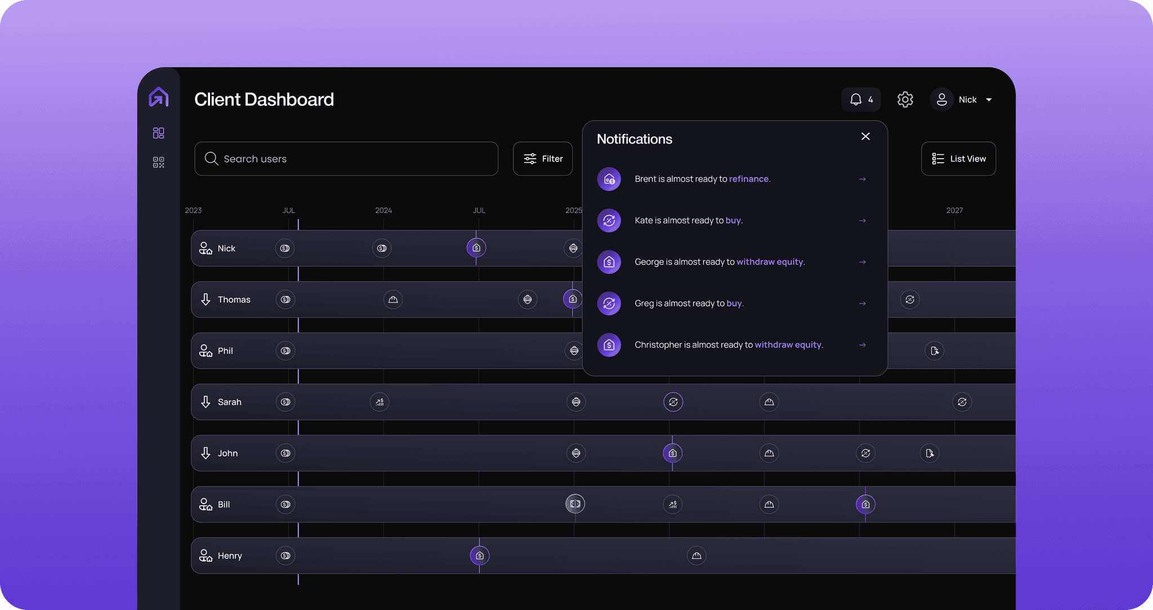1153x610 pixels.
Task: Select Henry's purple home-value event marker
Action: tap(480, 556)
